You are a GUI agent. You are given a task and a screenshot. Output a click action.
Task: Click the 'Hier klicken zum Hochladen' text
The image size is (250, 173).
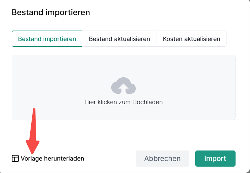click(123, 102)
